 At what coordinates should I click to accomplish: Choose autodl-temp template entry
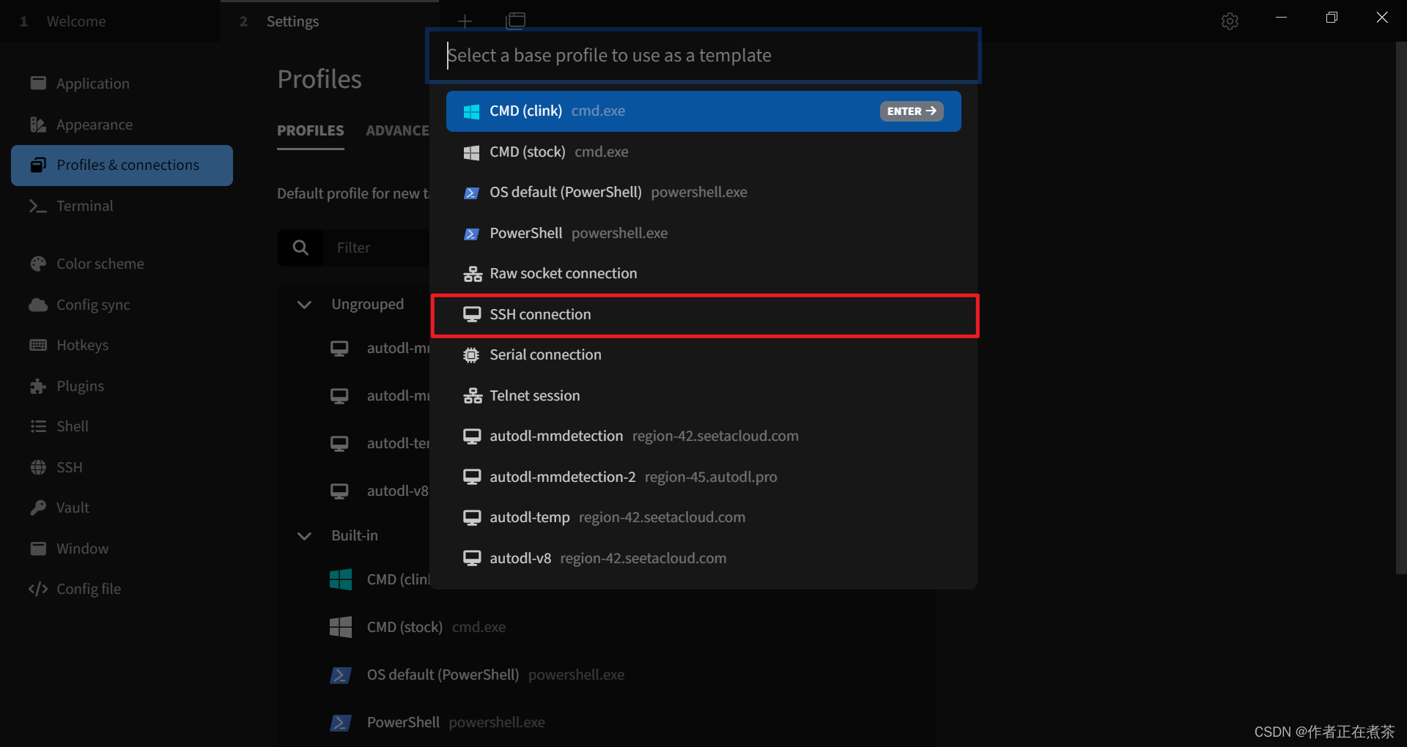703,518
